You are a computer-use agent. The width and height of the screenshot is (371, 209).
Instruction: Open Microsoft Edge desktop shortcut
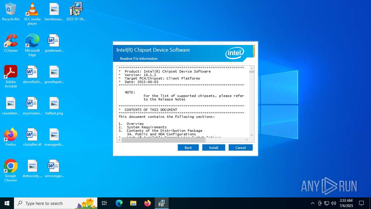(x=32, y=45)
